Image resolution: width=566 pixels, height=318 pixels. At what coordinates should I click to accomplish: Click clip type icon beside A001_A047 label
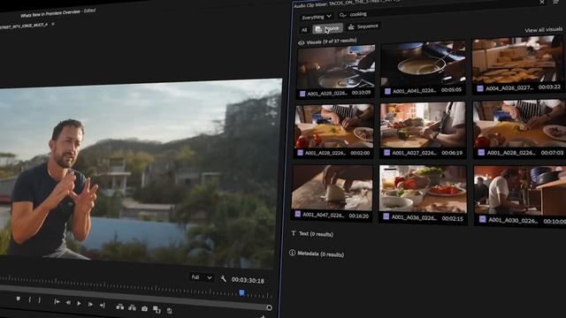coord(298,214)
